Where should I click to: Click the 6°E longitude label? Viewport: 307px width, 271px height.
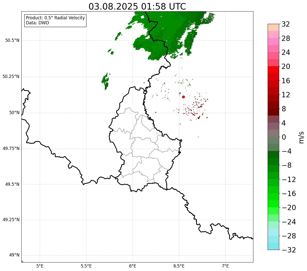[x=133, y=266]
